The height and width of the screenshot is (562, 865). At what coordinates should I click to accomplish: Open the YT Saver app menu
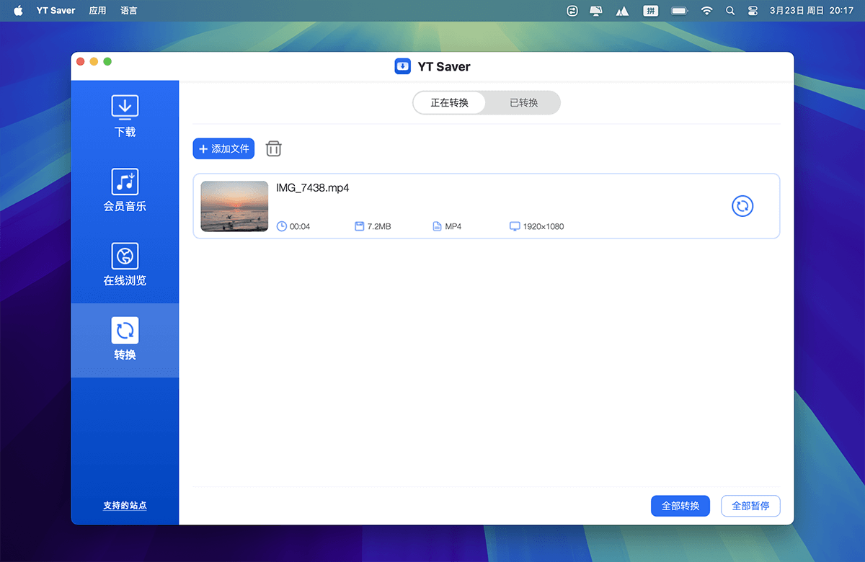(x=56, y=11)
